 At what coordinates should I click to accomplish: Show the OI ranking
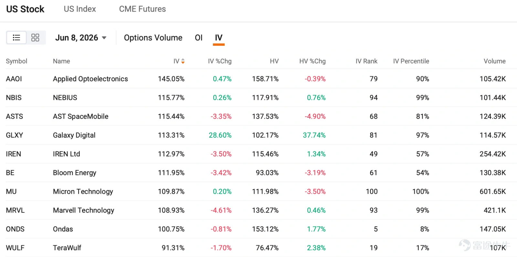[x=199, y=38]
